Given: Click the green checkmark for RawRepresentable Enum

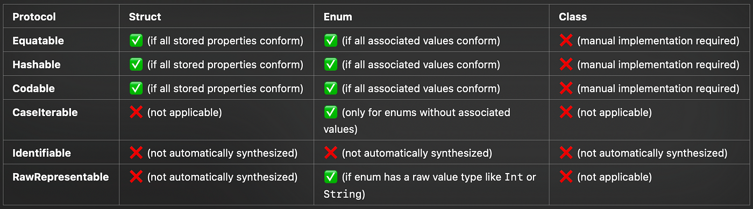Looking at the screenshot, I should coord(330,177).
